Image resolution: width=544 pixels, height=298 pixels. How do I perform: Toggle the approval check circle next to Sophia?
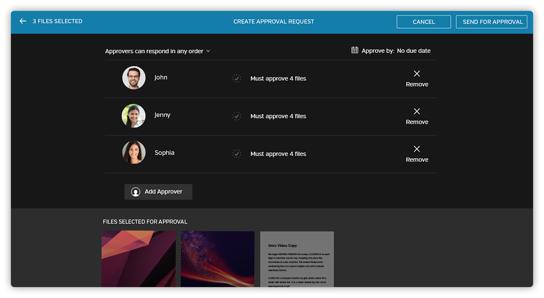(236, 154)
